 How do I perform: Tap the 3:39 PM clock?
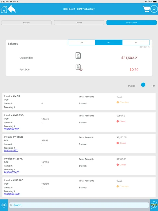(x=5, y=2)
